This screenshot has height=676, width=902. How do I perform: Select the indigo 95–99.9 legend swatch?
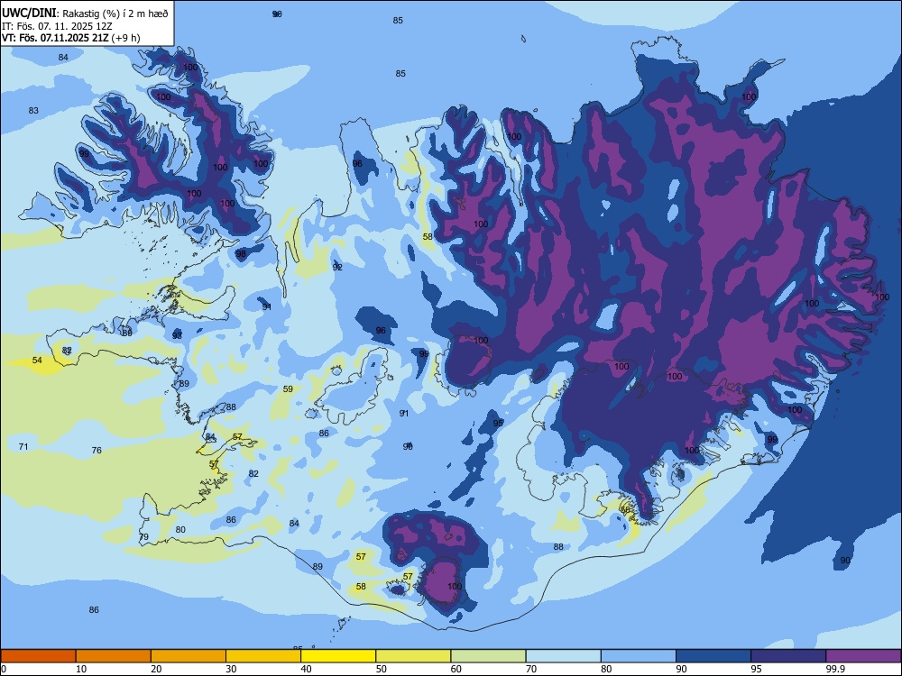tap(788, 656)
